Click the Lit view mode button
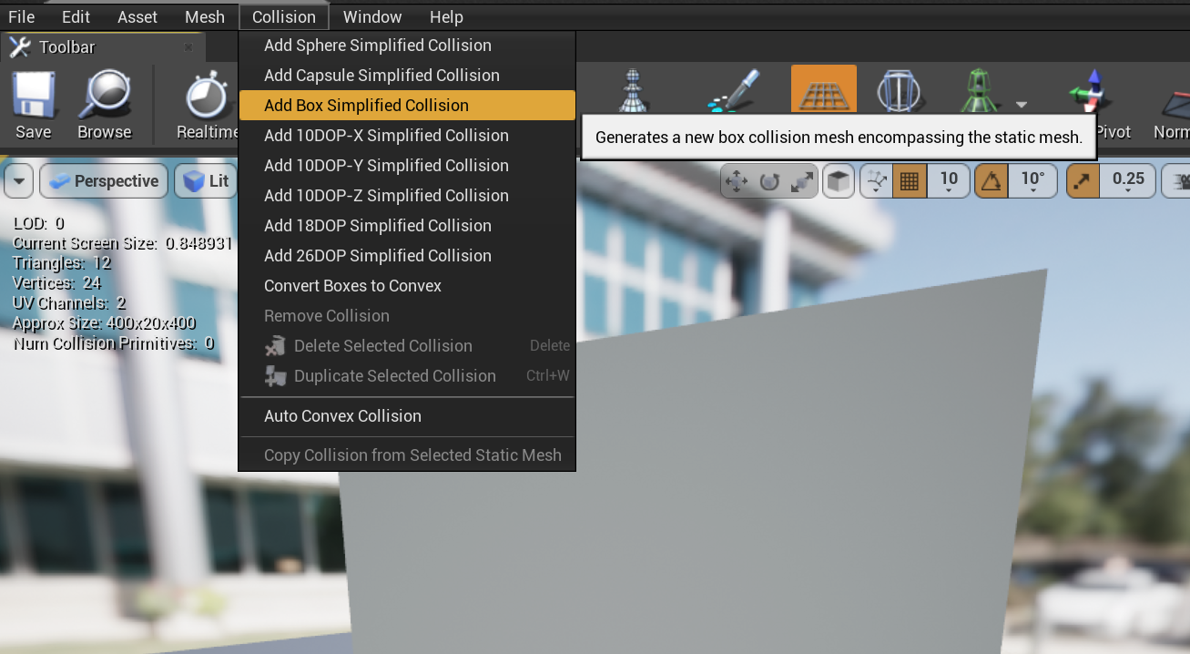The image size is (1190, 654). tap(207, 181)
